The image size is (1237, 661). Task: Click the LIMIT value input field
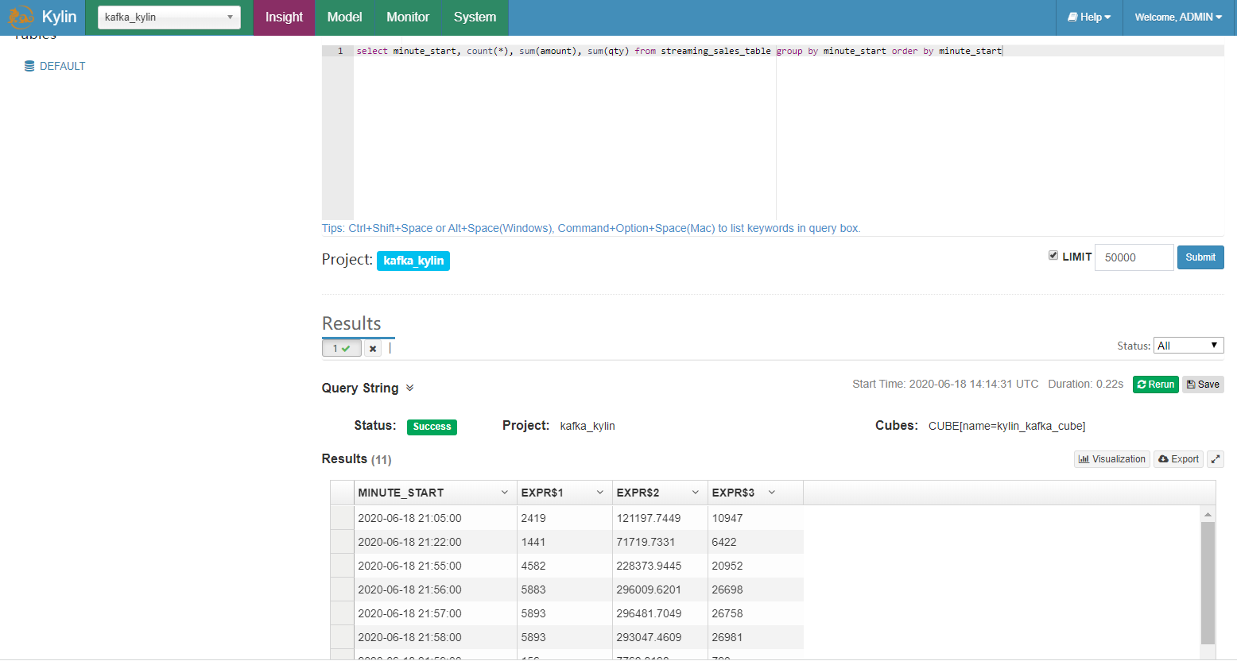pyautogui.click(x=1134, y=257)
